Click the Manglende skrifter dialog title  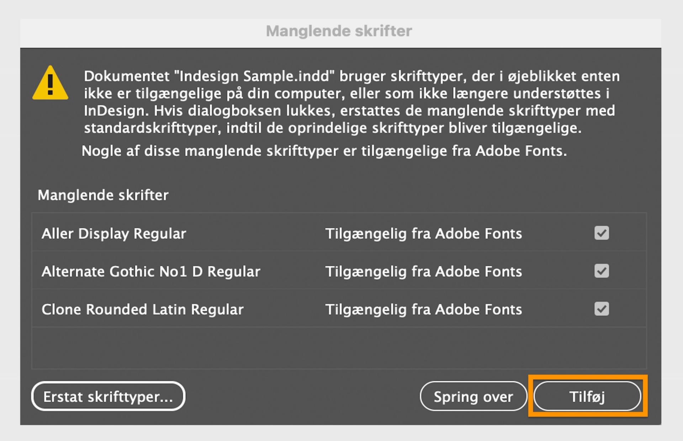pyautogui.click(x=339, y=31)
